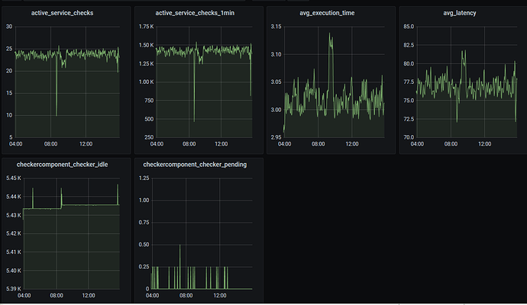Click the tall peak in the avg_execution_time graph
527x305 pixels.
click(x=331, y=35)
